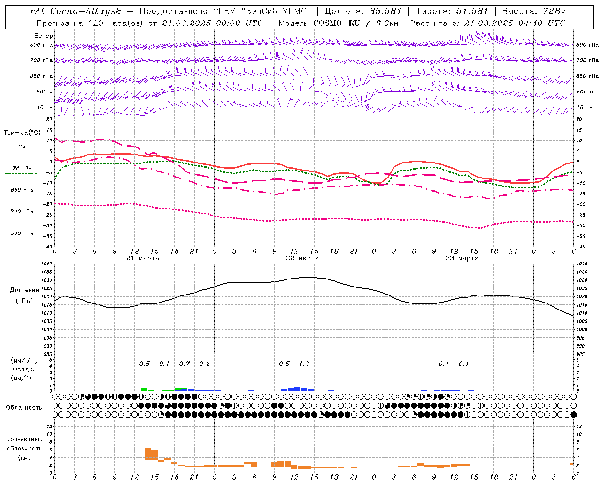Screen dimensions: 601x481
Task: Click the provider text ФГБУ "ЗапСиб УГМС"
Action: tap(262, 11)
